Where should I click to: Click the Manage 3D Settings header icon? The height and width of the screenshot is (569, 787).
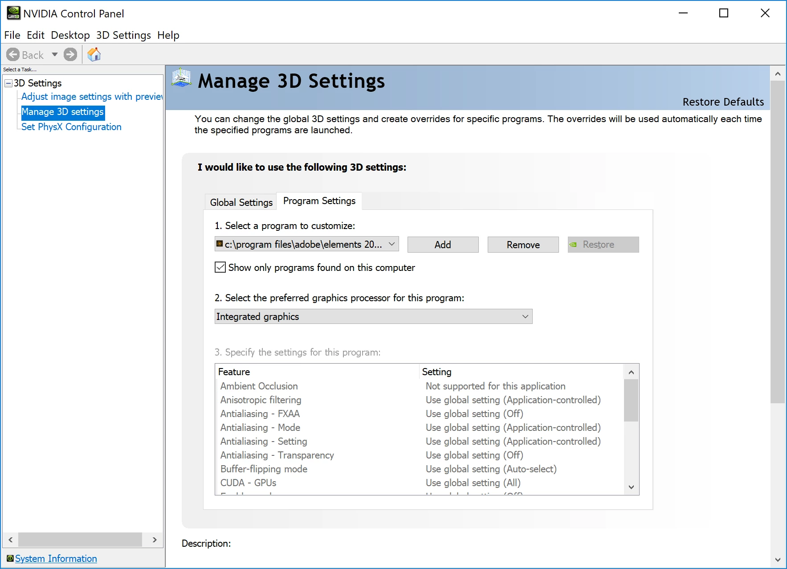[x=181, y=78]
